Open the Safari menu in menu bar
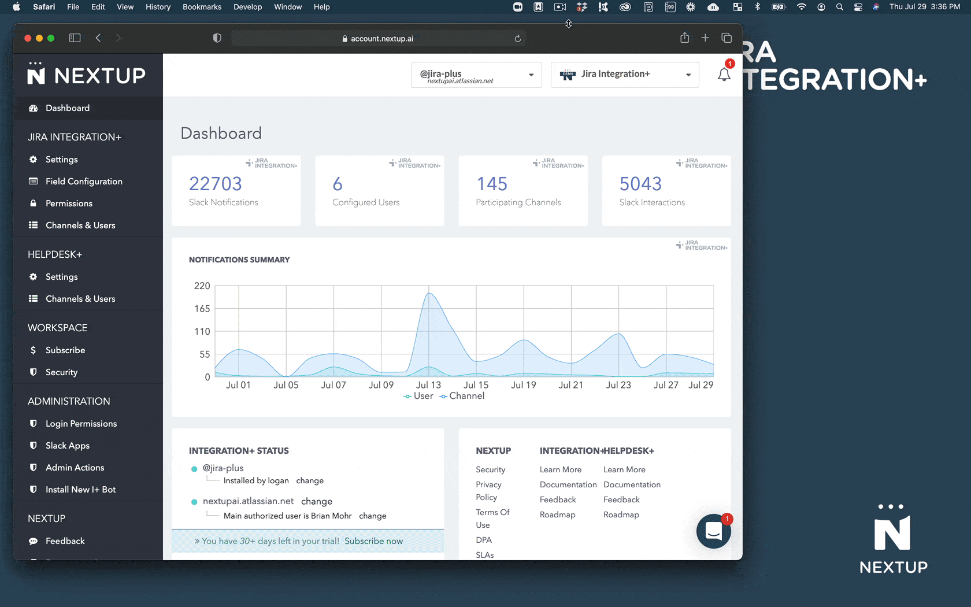The width and height of the screenshot is (971, 607). tap(44, 7)
